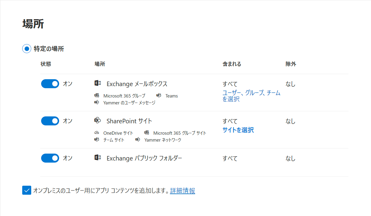Click the Teams icon beside Teams label

(x=159, y=95)
